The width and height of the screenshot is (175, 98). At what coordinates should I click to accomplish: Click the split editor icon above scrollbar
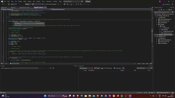[x=152, y=10]
